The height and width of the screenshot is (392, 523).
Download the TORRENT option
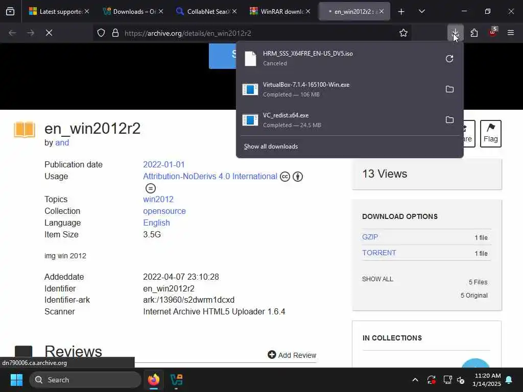click(x=379, y=253)
